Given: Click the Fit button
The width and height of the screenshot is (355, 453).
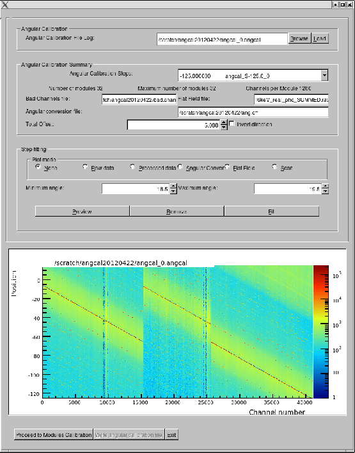Looking at the screenshot, I should pyautogui.click(x=272, y=211).
